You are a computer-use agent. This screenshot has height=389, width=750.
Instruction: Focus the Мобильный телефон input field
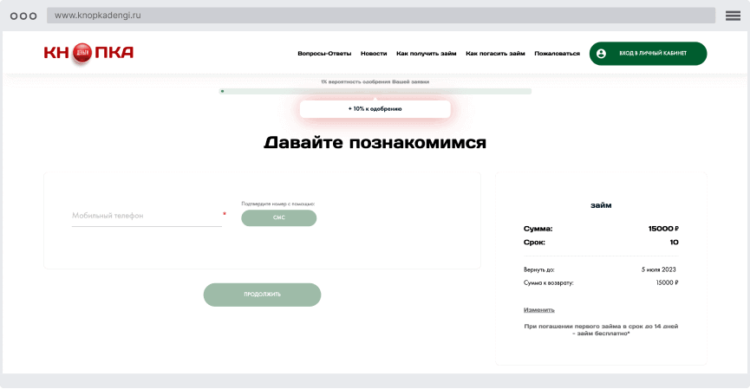[x=147, y=216]
